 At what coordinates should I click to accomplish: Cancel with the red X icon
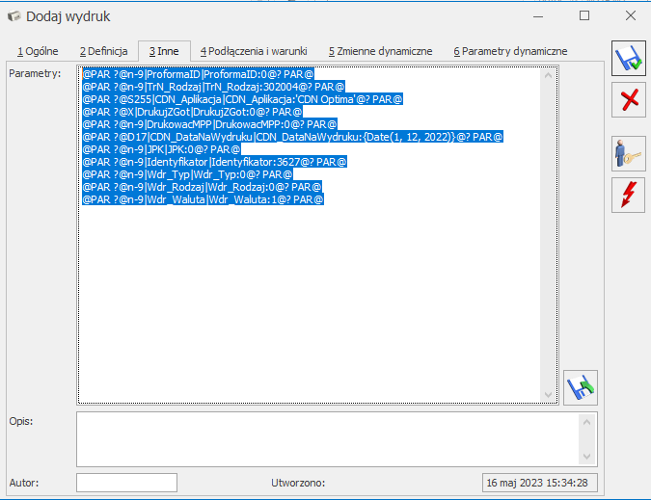pos(629,100)
